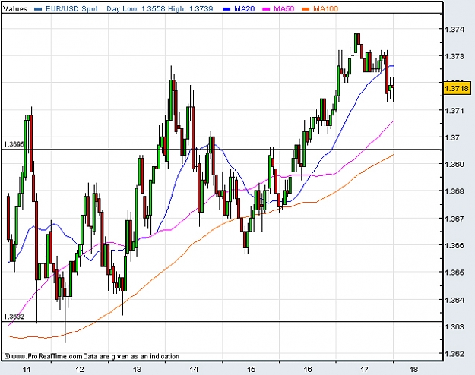
Task: Click date 12 on the time axis
Action: 80,369
